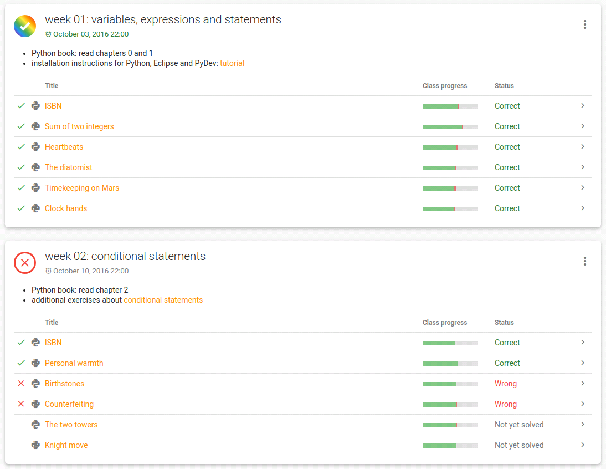The width and height of the screenshot is (606, 469).
Task: Click Python icon beside Knight move
Action: 35,445
